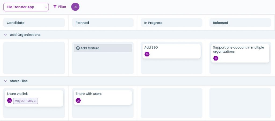Select the Released column header

click(240, 23)
